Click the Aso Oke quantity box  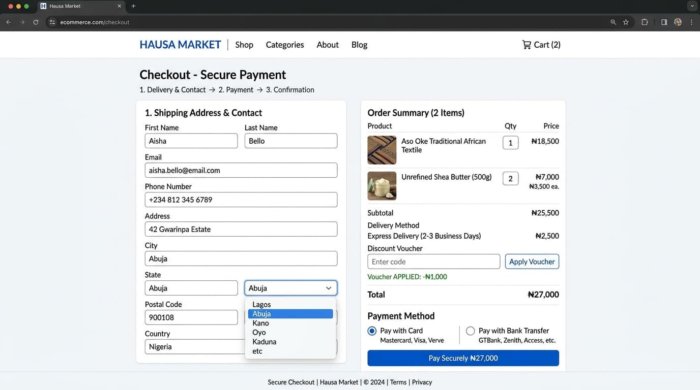click(x=511, y=143)
